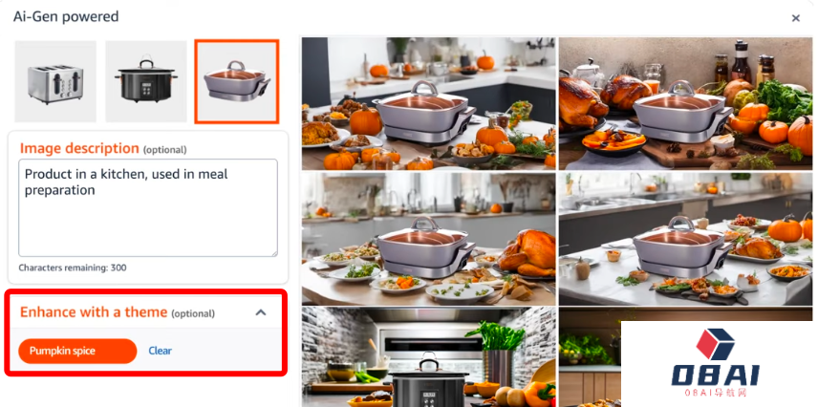Toggle the Pumpkin spice theme chip
Screen dimensions: 818x407
point(77,351)
